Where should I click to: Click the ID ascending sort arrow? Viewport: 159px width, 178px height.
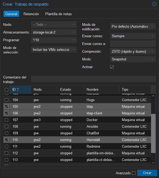pos(18,90)
